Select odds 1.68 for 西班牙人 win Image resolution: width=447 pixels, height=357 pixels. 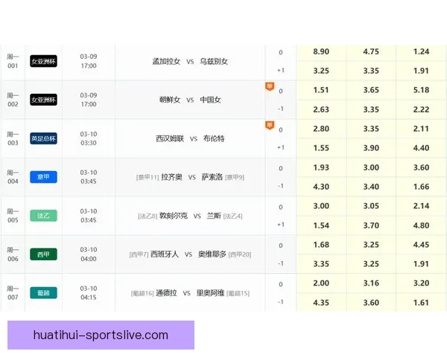[321, 245]
